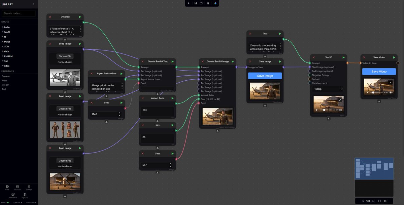Expand the JSON node category

click(x=6, y=46)
